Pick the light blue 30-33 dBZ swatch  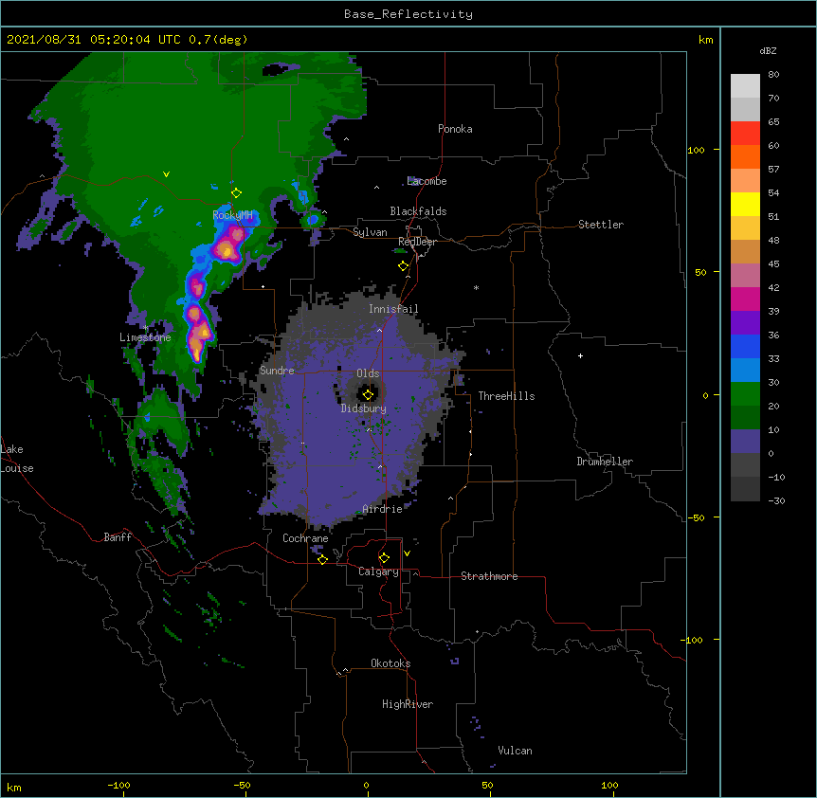[x=745, y=371]
